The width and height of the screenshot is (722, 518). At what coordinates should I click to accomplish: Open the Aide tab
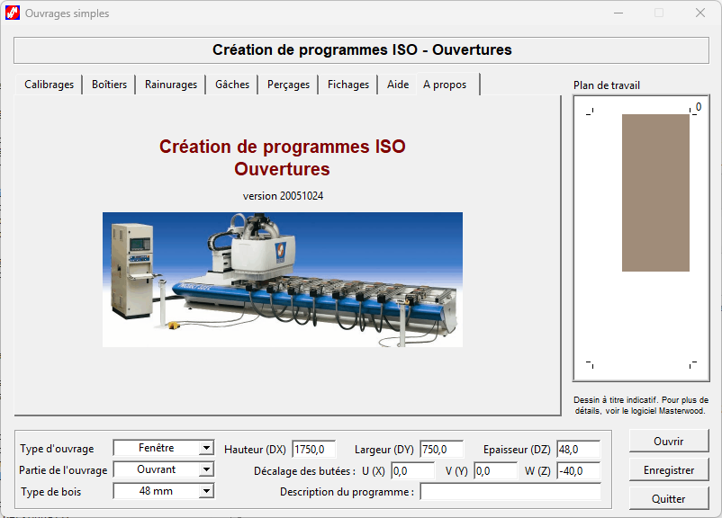[398, 85]
